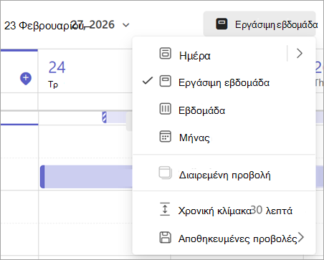Click the 30 λεπτά value

point(271,211)
